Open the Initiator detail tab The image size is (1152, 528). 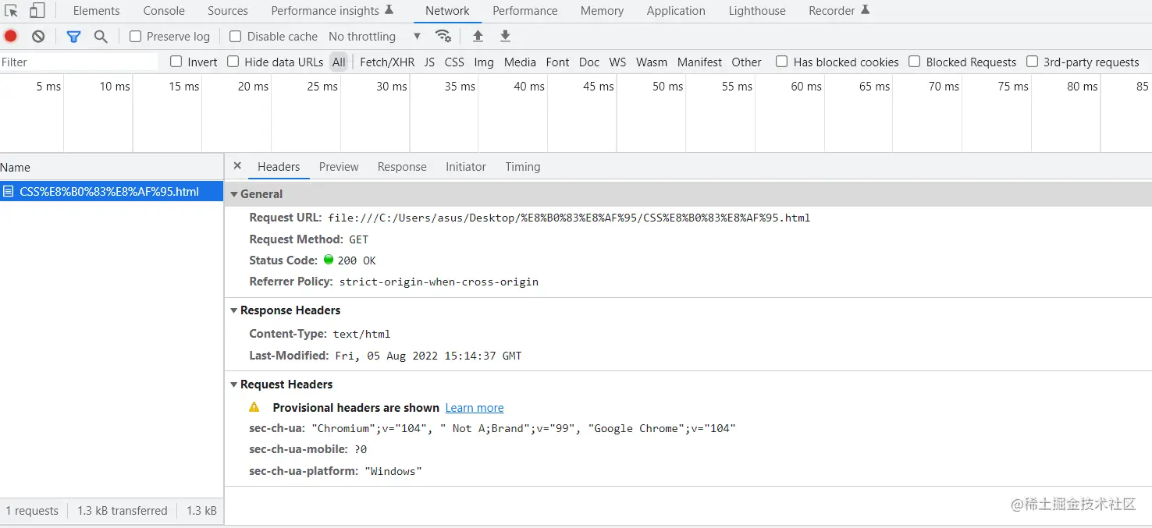[466, 167]
